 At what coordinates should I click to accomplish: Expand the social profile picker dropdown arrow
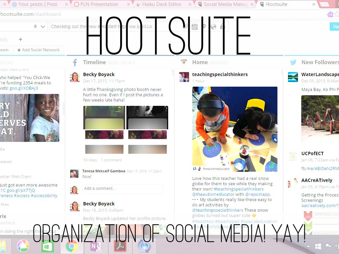coord(43,27)
